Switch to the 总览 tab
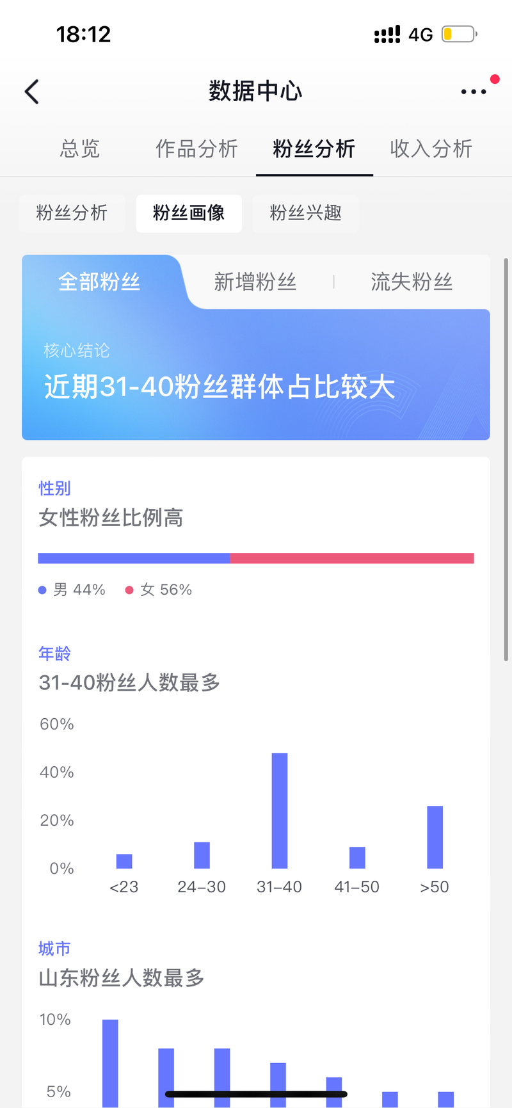The width and height of the screenshot is (512, 1108). point(80,149)
